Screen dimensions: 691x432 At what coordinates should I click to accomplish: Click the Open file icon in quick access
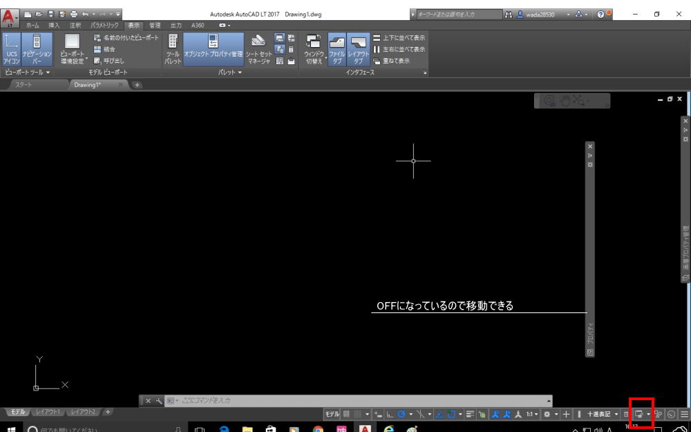pos(39,14)
